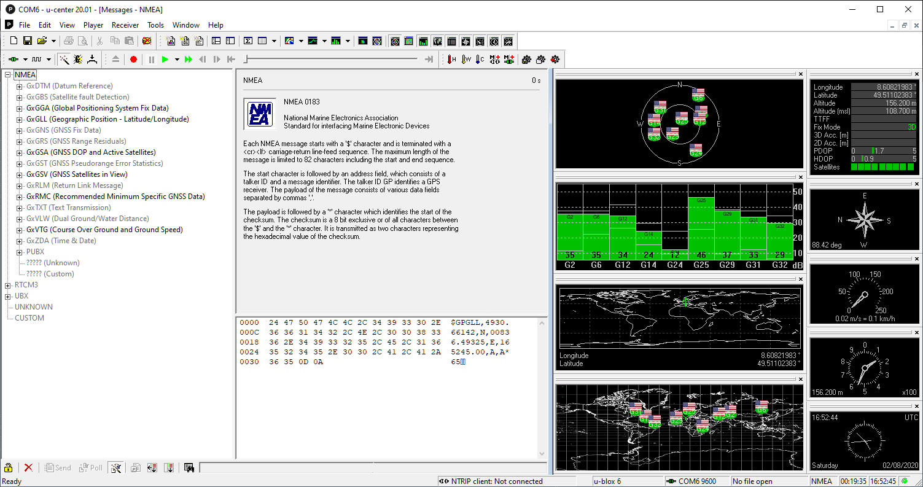Click the Poll button
The width and height of the screenshot is (923, 487).
(x=90, y=468)
